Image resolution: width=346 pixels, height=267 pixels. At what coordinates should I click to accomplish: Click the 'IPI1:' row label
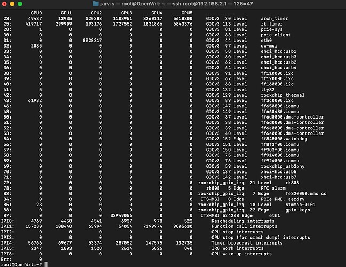point(7,226)
